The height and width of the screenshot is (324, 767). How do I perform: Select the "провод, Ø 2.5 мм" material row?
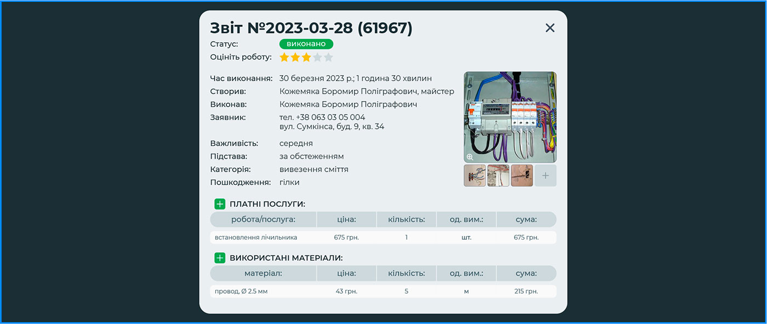[x=241, y=291]
